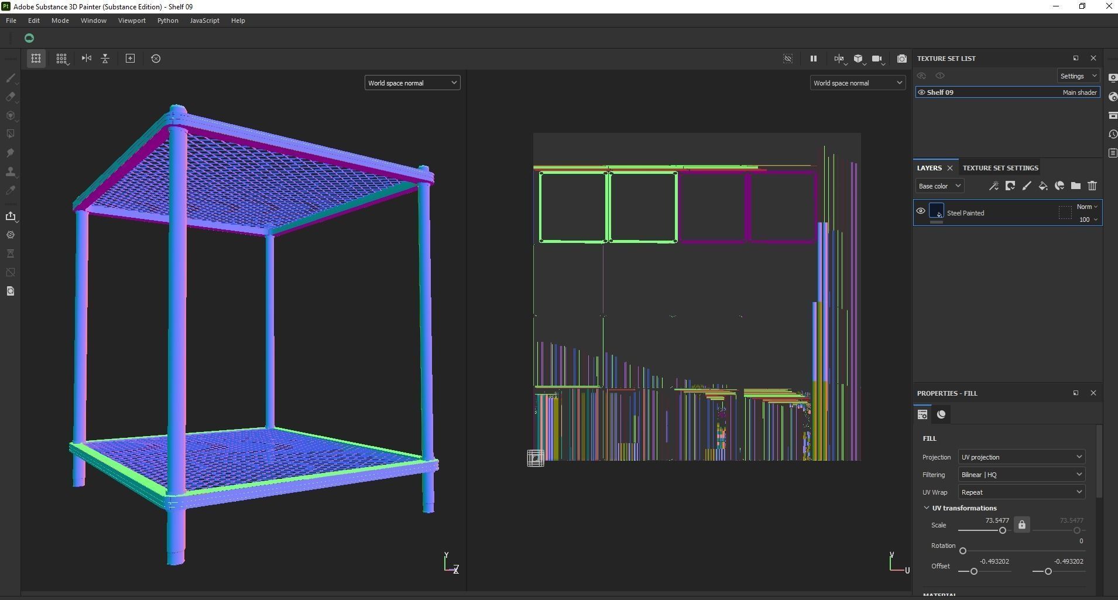This screenshot has width=1118, height=600.
Task: Open the Projection dropdown
Action: pos(1021,457)
